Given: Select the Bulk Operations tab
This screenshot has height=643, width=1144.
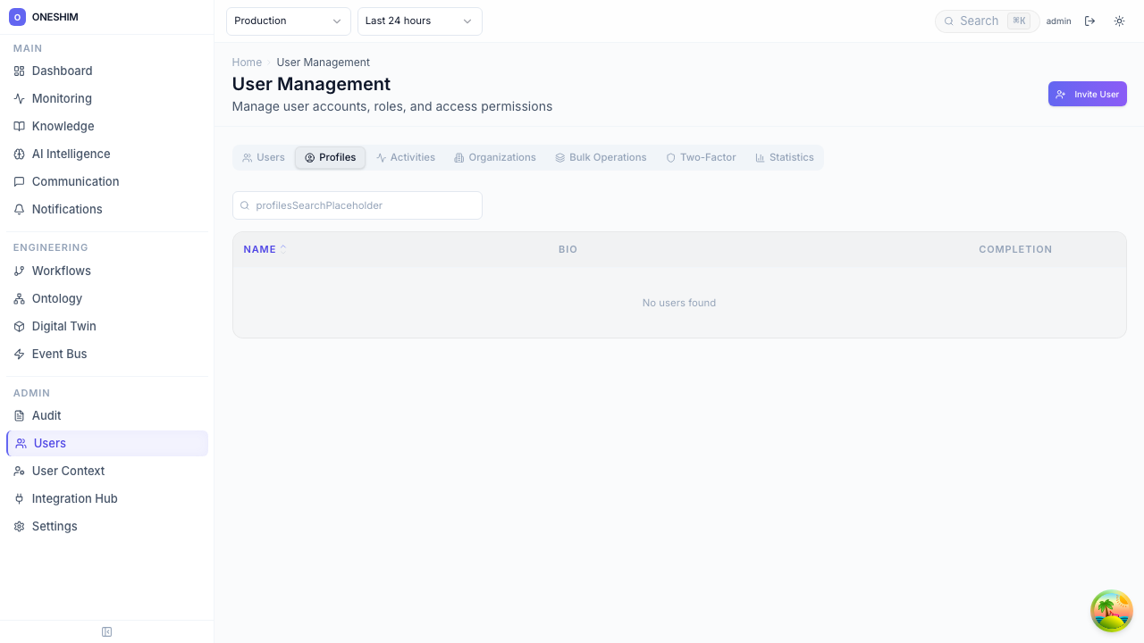Looking at the screenshot, I should click(600, 157).
